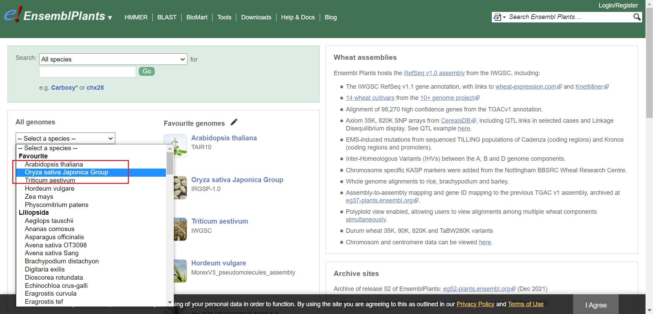653x314 pixels.
Task: Open the Privacy Policy link
Action: [475, 304]
